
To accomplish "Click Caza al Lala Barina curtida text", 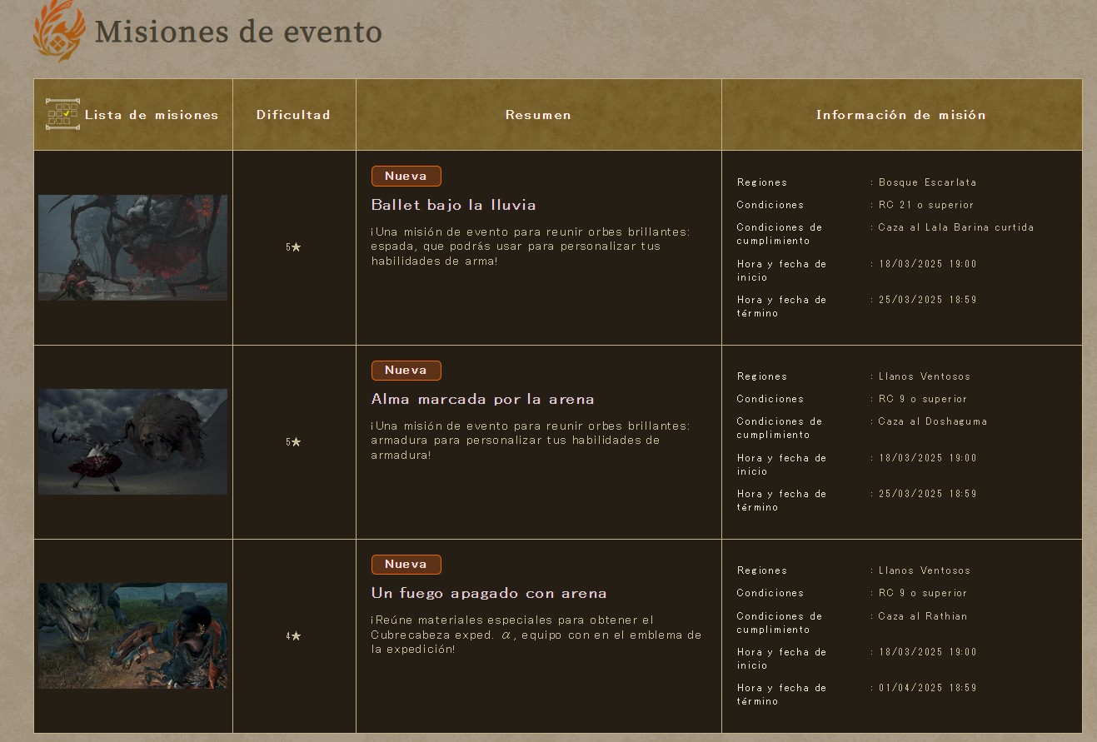I will click(956, 227).
